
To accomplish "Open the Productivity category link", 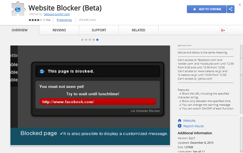I will [64, 20].
